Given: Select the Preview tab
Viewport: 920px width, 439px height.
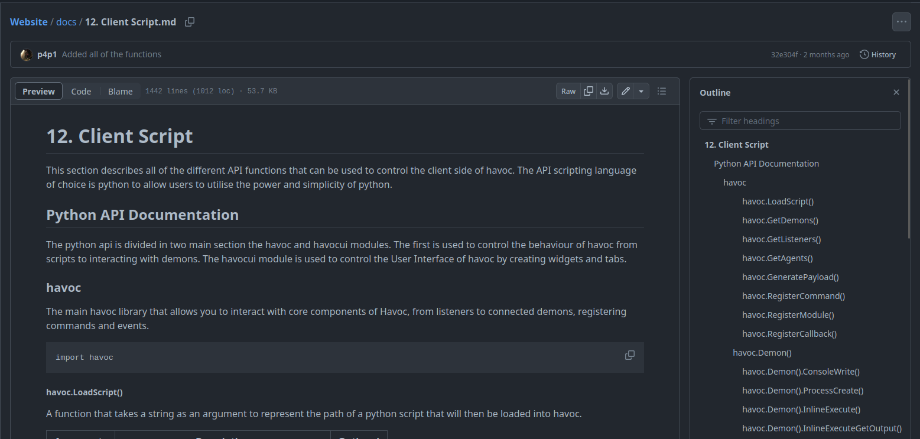Looking at the screenshot, I should click(38, 91).
